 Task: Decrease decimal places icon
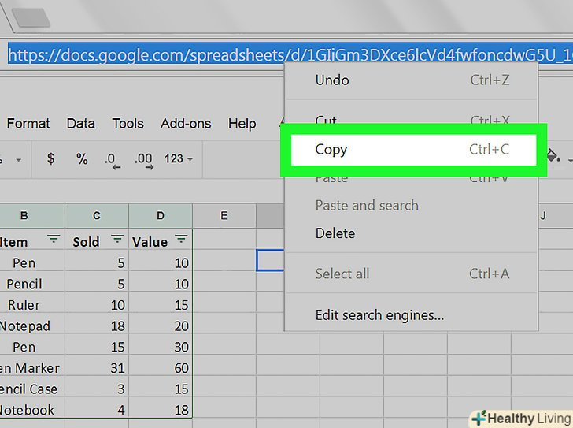pos(112,160)
